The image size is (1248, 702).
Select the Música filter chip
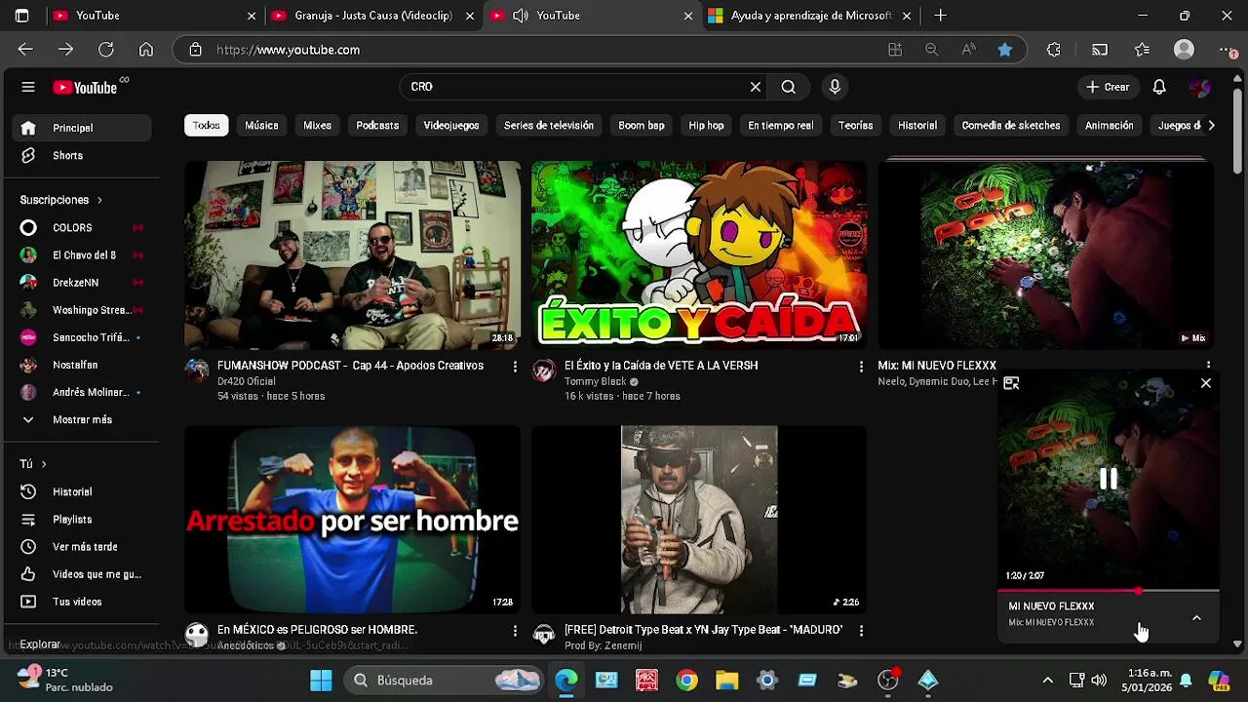coord(261,125)
